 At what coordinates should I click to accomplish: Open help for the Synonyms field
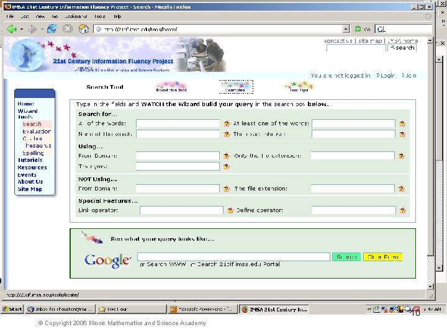tap(227, 167)
